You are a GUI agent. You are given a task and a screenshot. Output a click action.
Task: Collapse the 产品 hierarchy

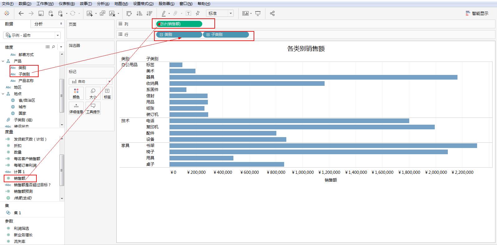click(3, 61)
